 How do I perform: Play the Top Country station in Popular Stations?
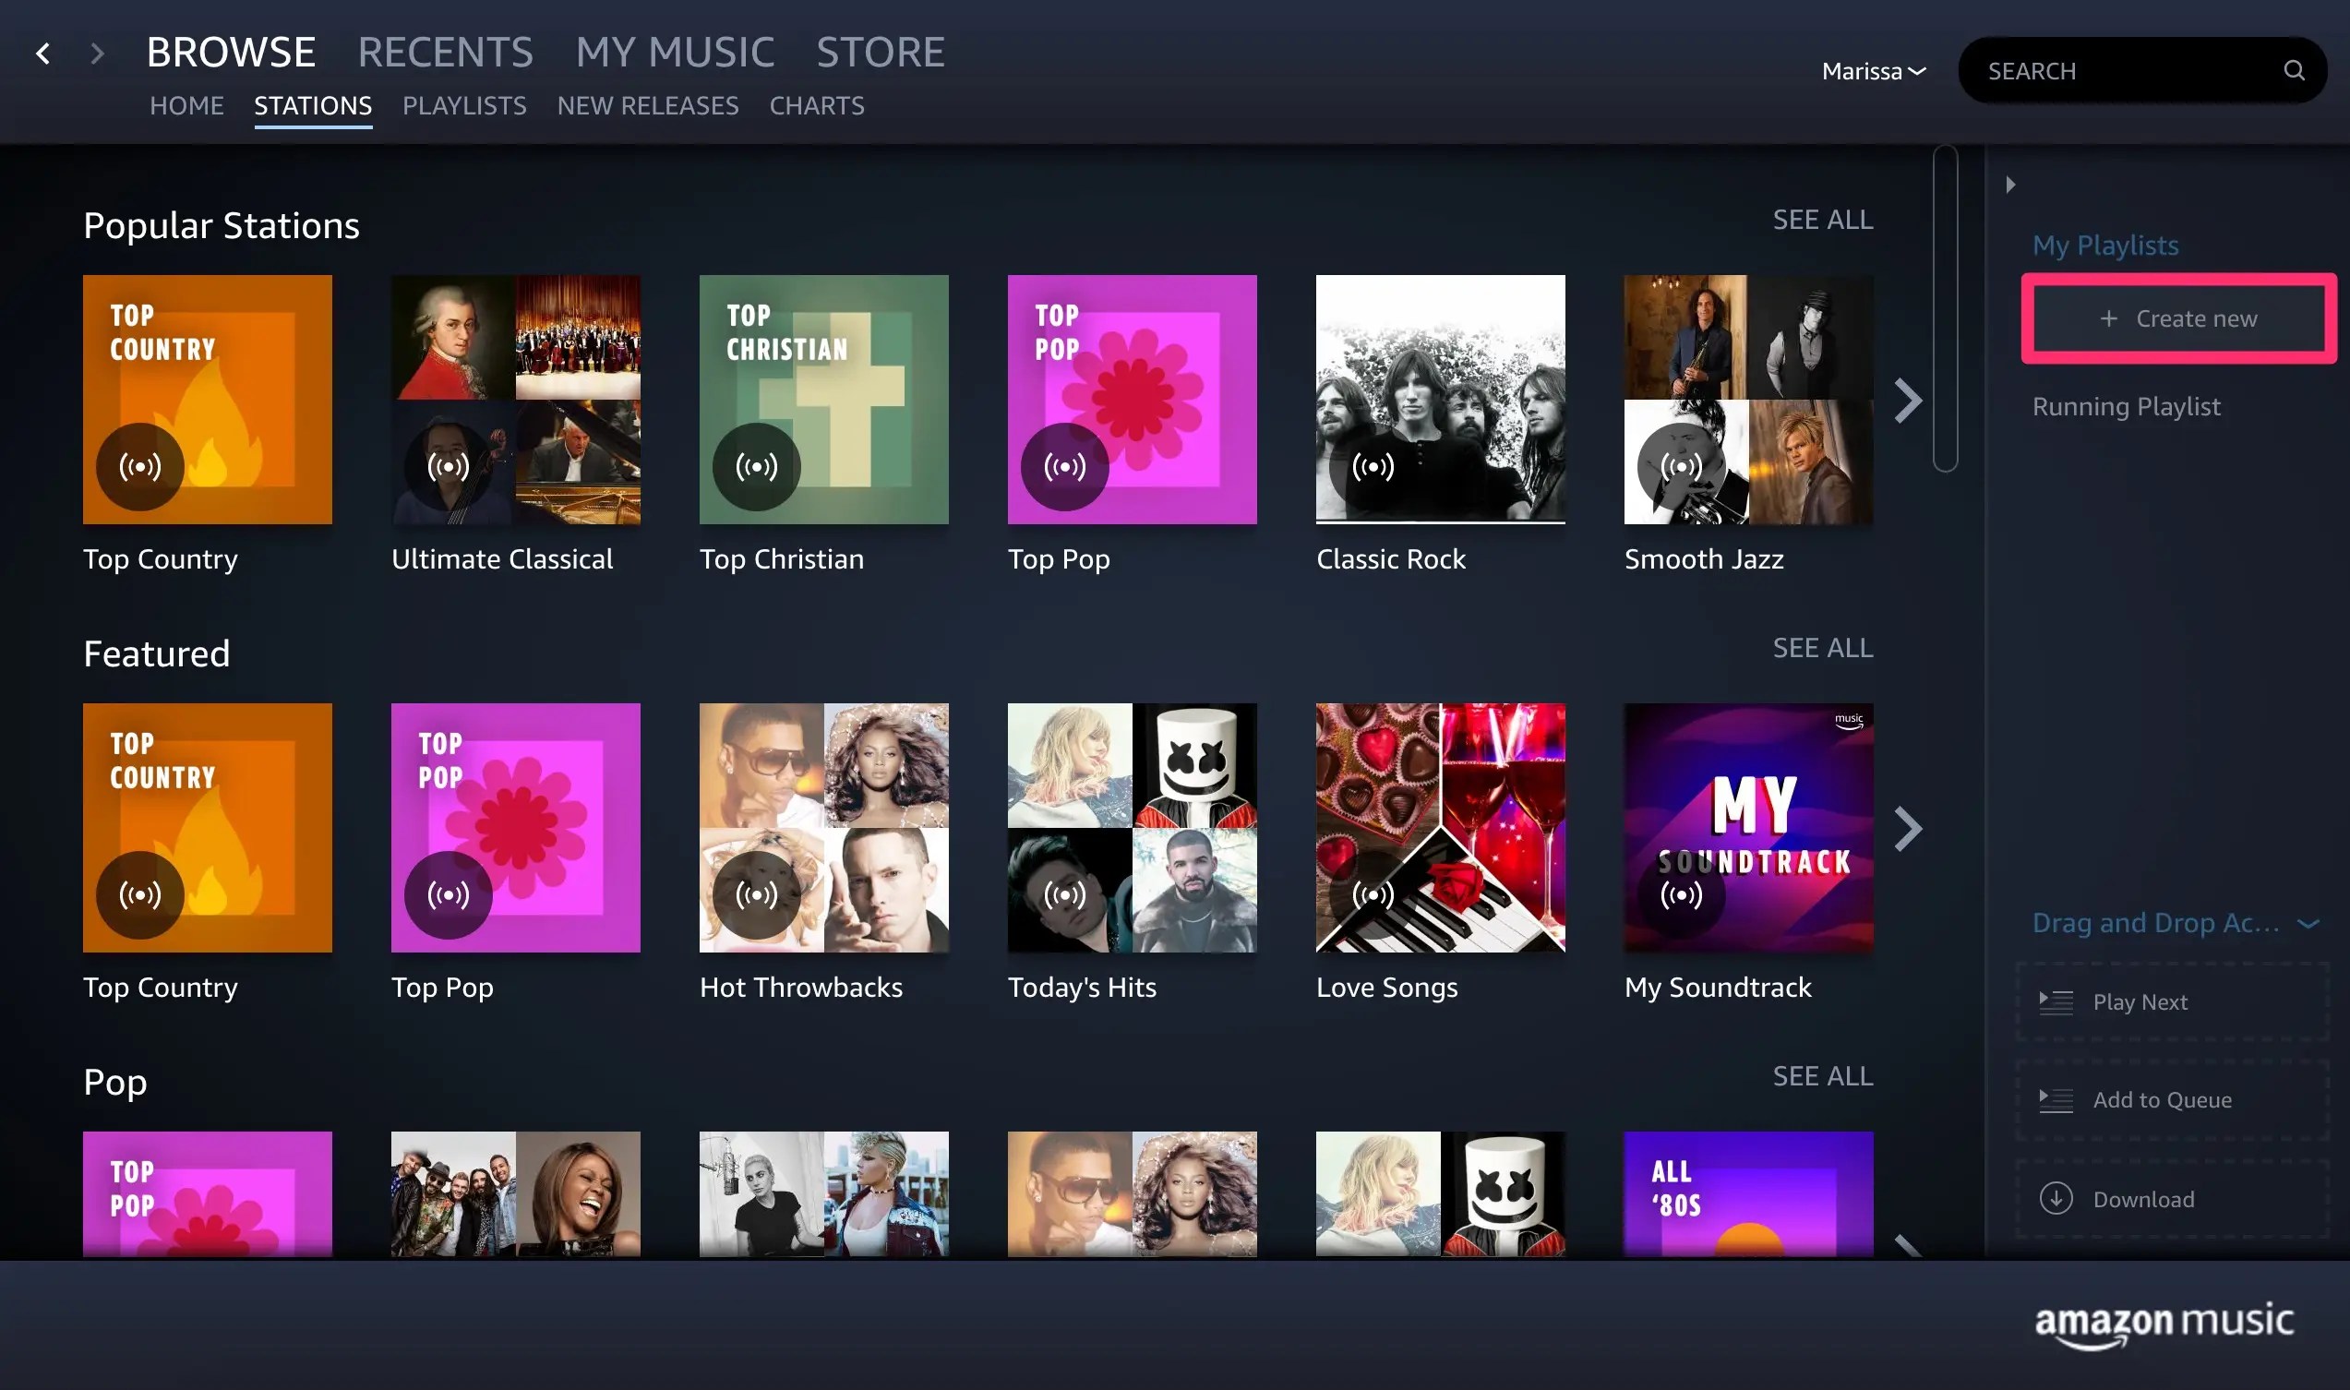tap(139, 466)
